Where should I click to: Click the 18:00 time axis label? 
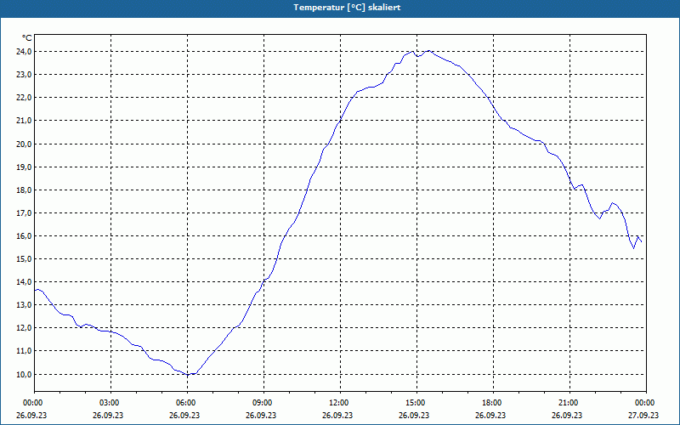494,403
